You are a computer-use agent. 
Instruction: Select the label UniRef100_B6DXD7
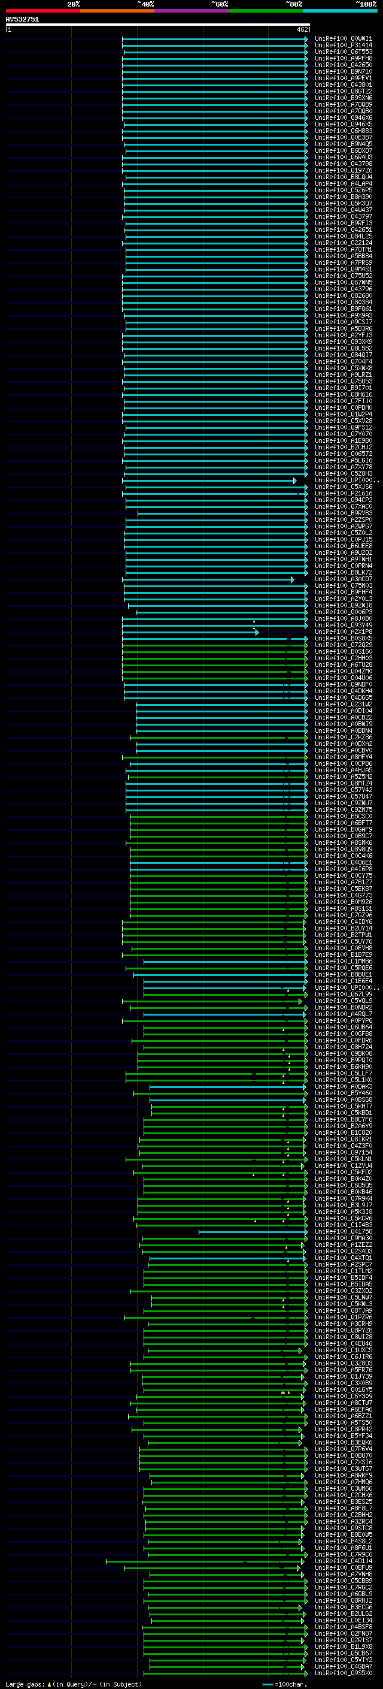343,151
